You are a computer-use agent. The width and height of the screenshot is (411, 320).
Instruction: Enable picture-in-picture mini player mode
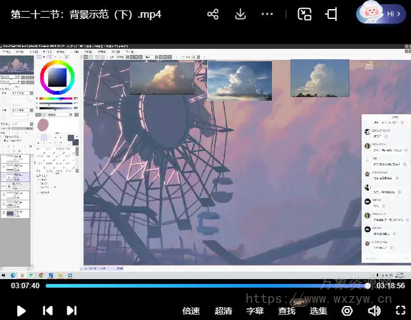pos(304,14)
